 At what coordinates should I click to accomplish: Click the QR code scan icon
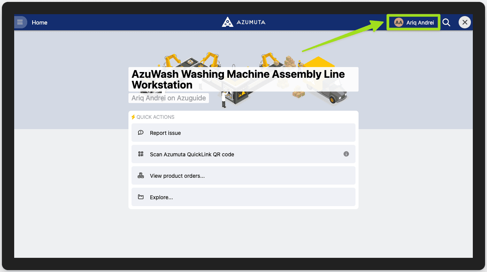(x=141, y=154)
